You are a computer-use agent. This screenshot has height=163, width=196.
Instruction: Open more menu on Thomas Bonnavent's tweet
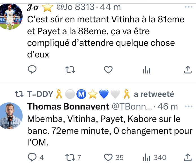tap(188, 106)
